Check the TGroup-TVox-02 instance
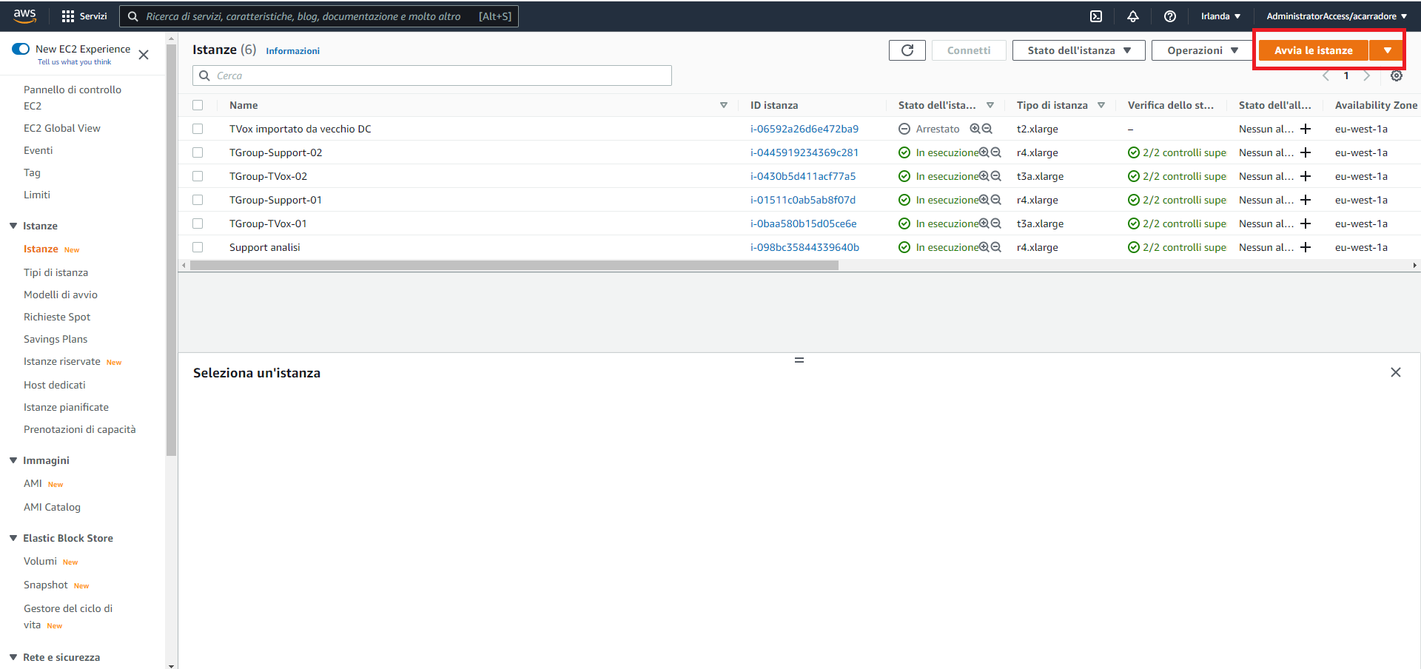The height and width of the screenshot is (669, 1421). (x=198, y=176)
